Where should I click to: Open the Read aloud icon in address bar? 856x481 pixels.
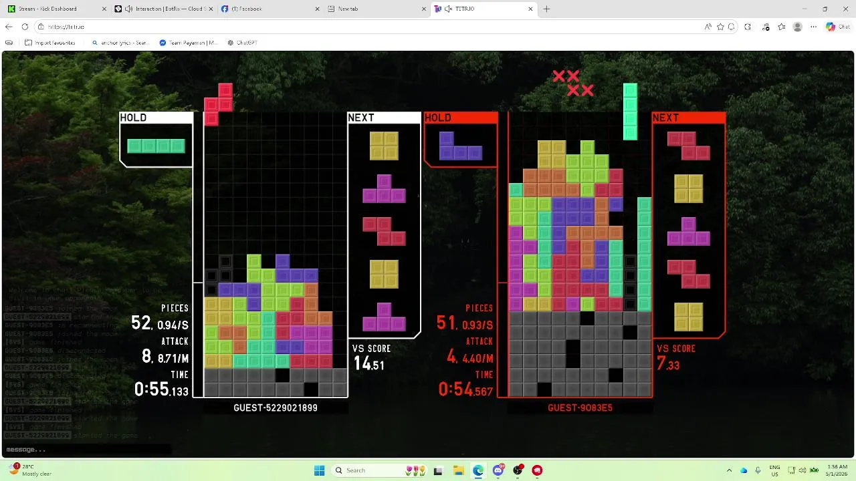[x=708, y=27]
